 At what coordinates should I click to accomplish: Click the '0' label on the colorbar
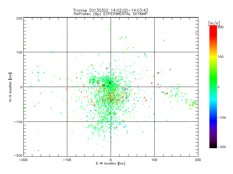click(218, 87)
